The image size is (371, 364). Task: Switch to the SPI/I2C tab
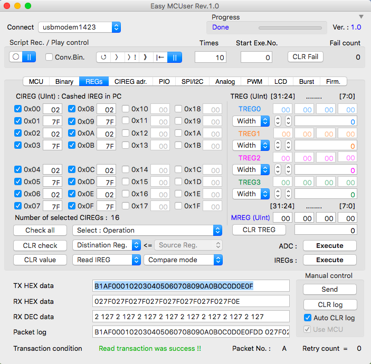coord(193,82)
